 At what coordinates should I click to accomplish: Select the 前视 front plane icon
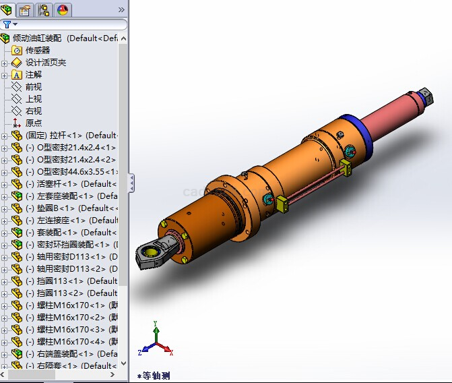coord(16,87)
